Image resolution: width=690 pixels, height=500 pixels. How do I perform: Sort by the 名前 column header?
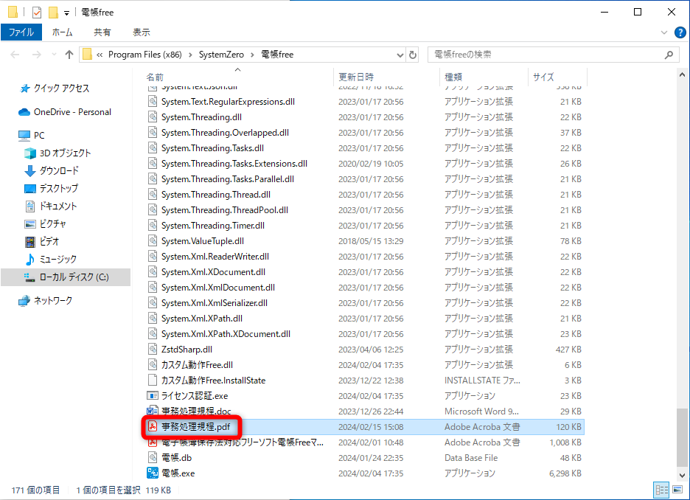coord(155,77)
